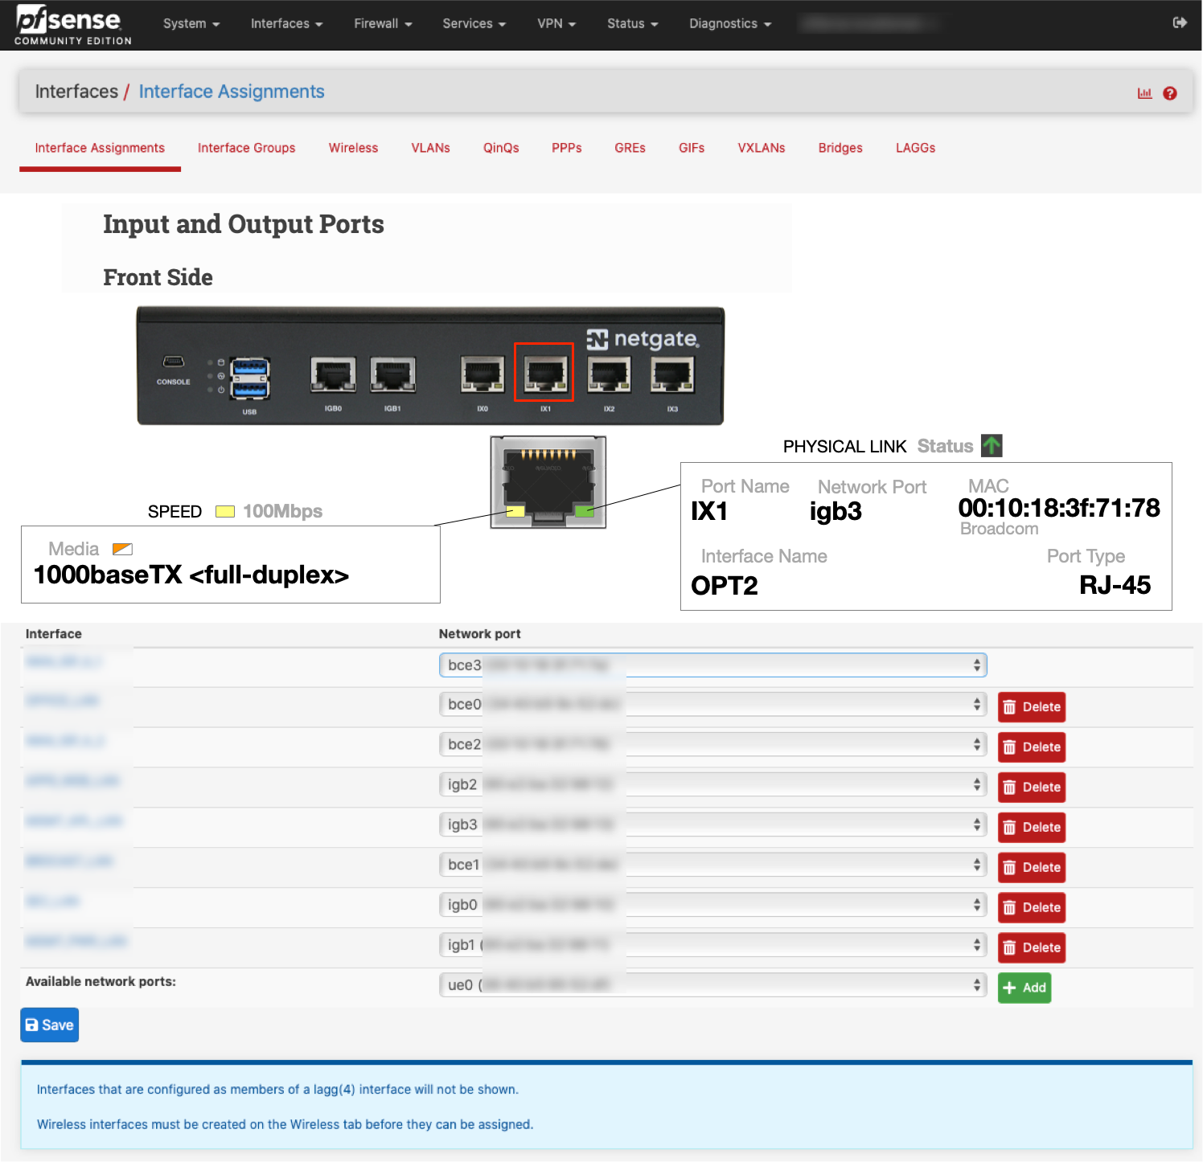The height and width of the screenshot is (1162, 1203).
Task: Delete the bce0 interface assignment
Action: click(x=1032, y=707)
